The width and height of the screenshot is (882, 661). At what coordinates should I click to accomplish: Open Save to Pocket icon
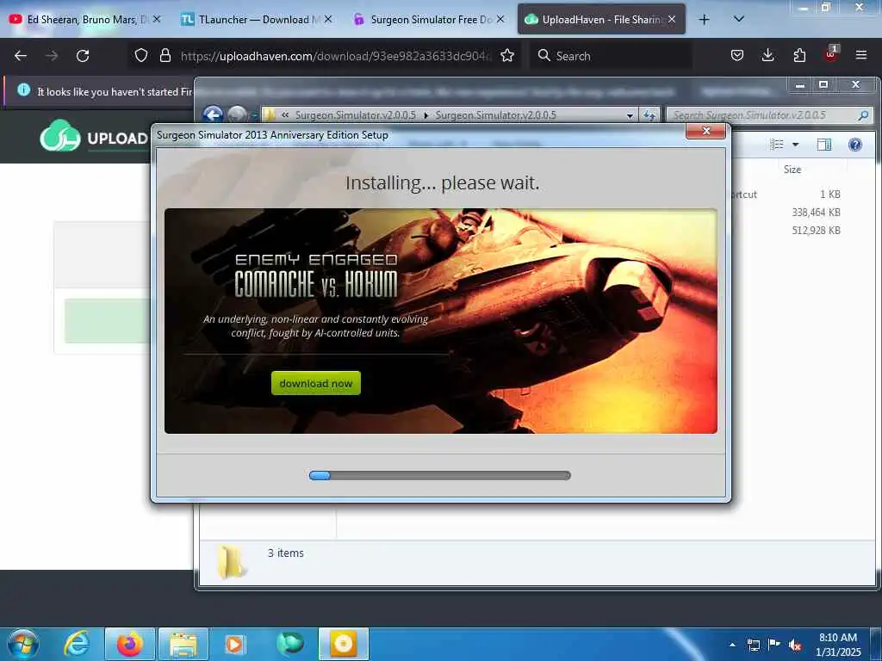(737, 55)
